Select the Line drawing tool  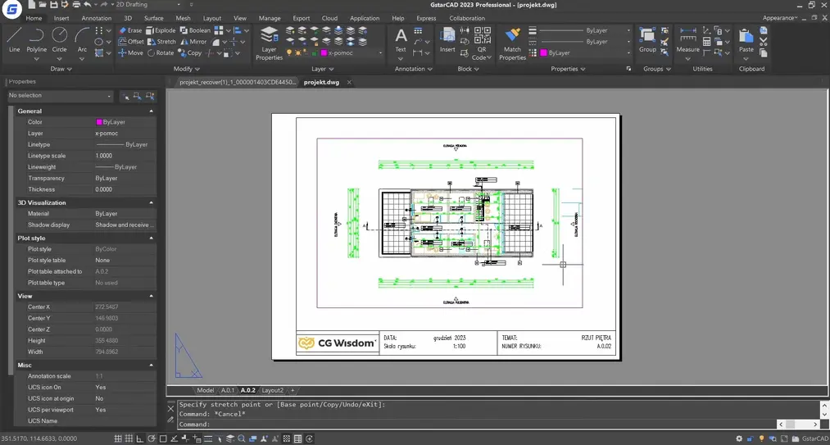[x=14, y=40]
